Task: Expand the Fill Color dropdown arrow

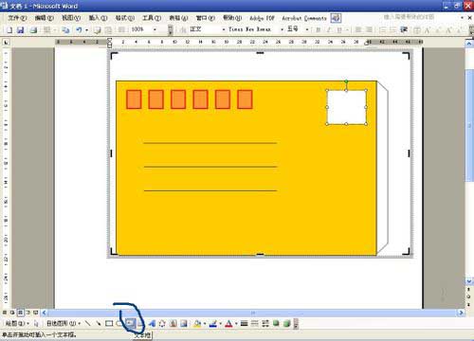Action: pos(205,323)
